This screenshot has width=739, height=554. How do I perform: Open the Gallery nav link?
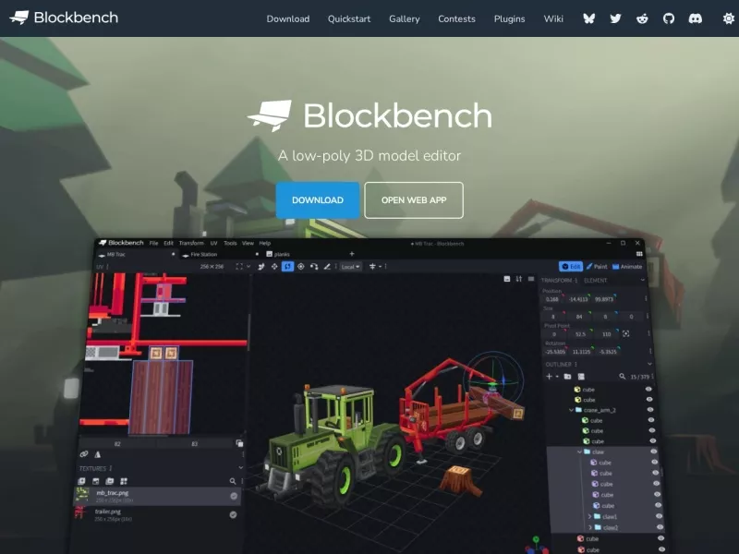[405, 18]
